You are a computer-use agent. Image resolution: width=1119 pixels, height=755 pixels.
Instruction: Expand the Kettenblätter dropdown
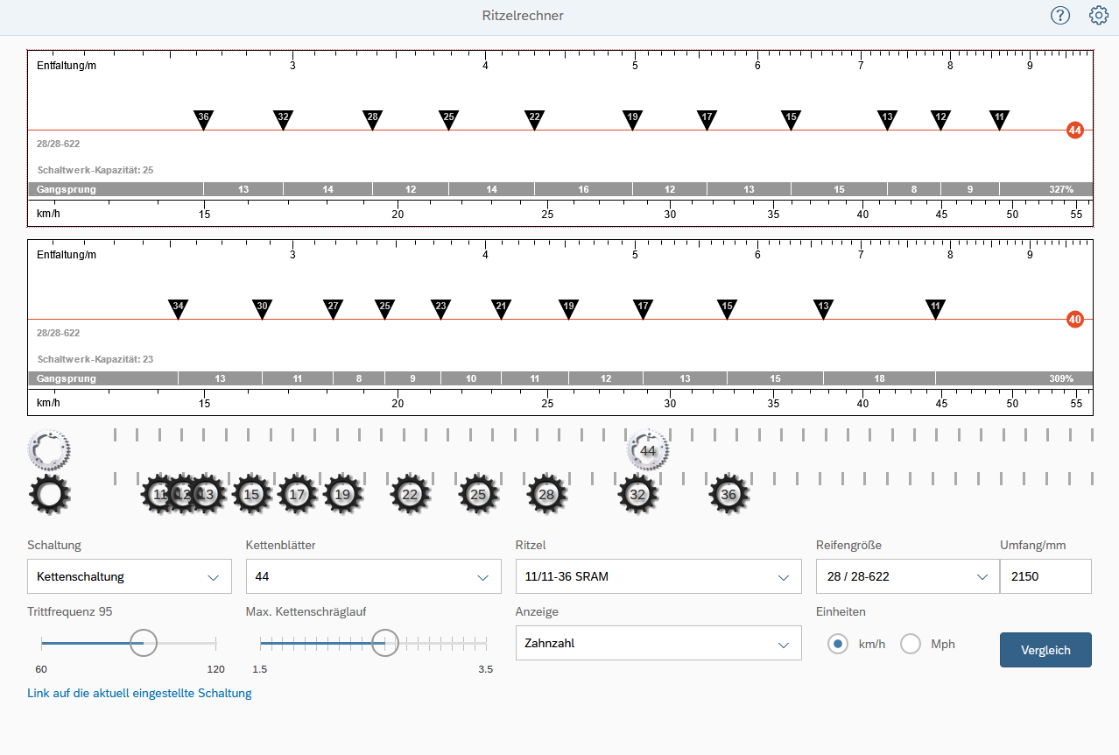369,576
